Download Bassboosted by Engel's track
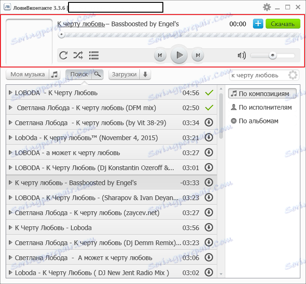The image size is (306, 284). [x=209, y=183]
